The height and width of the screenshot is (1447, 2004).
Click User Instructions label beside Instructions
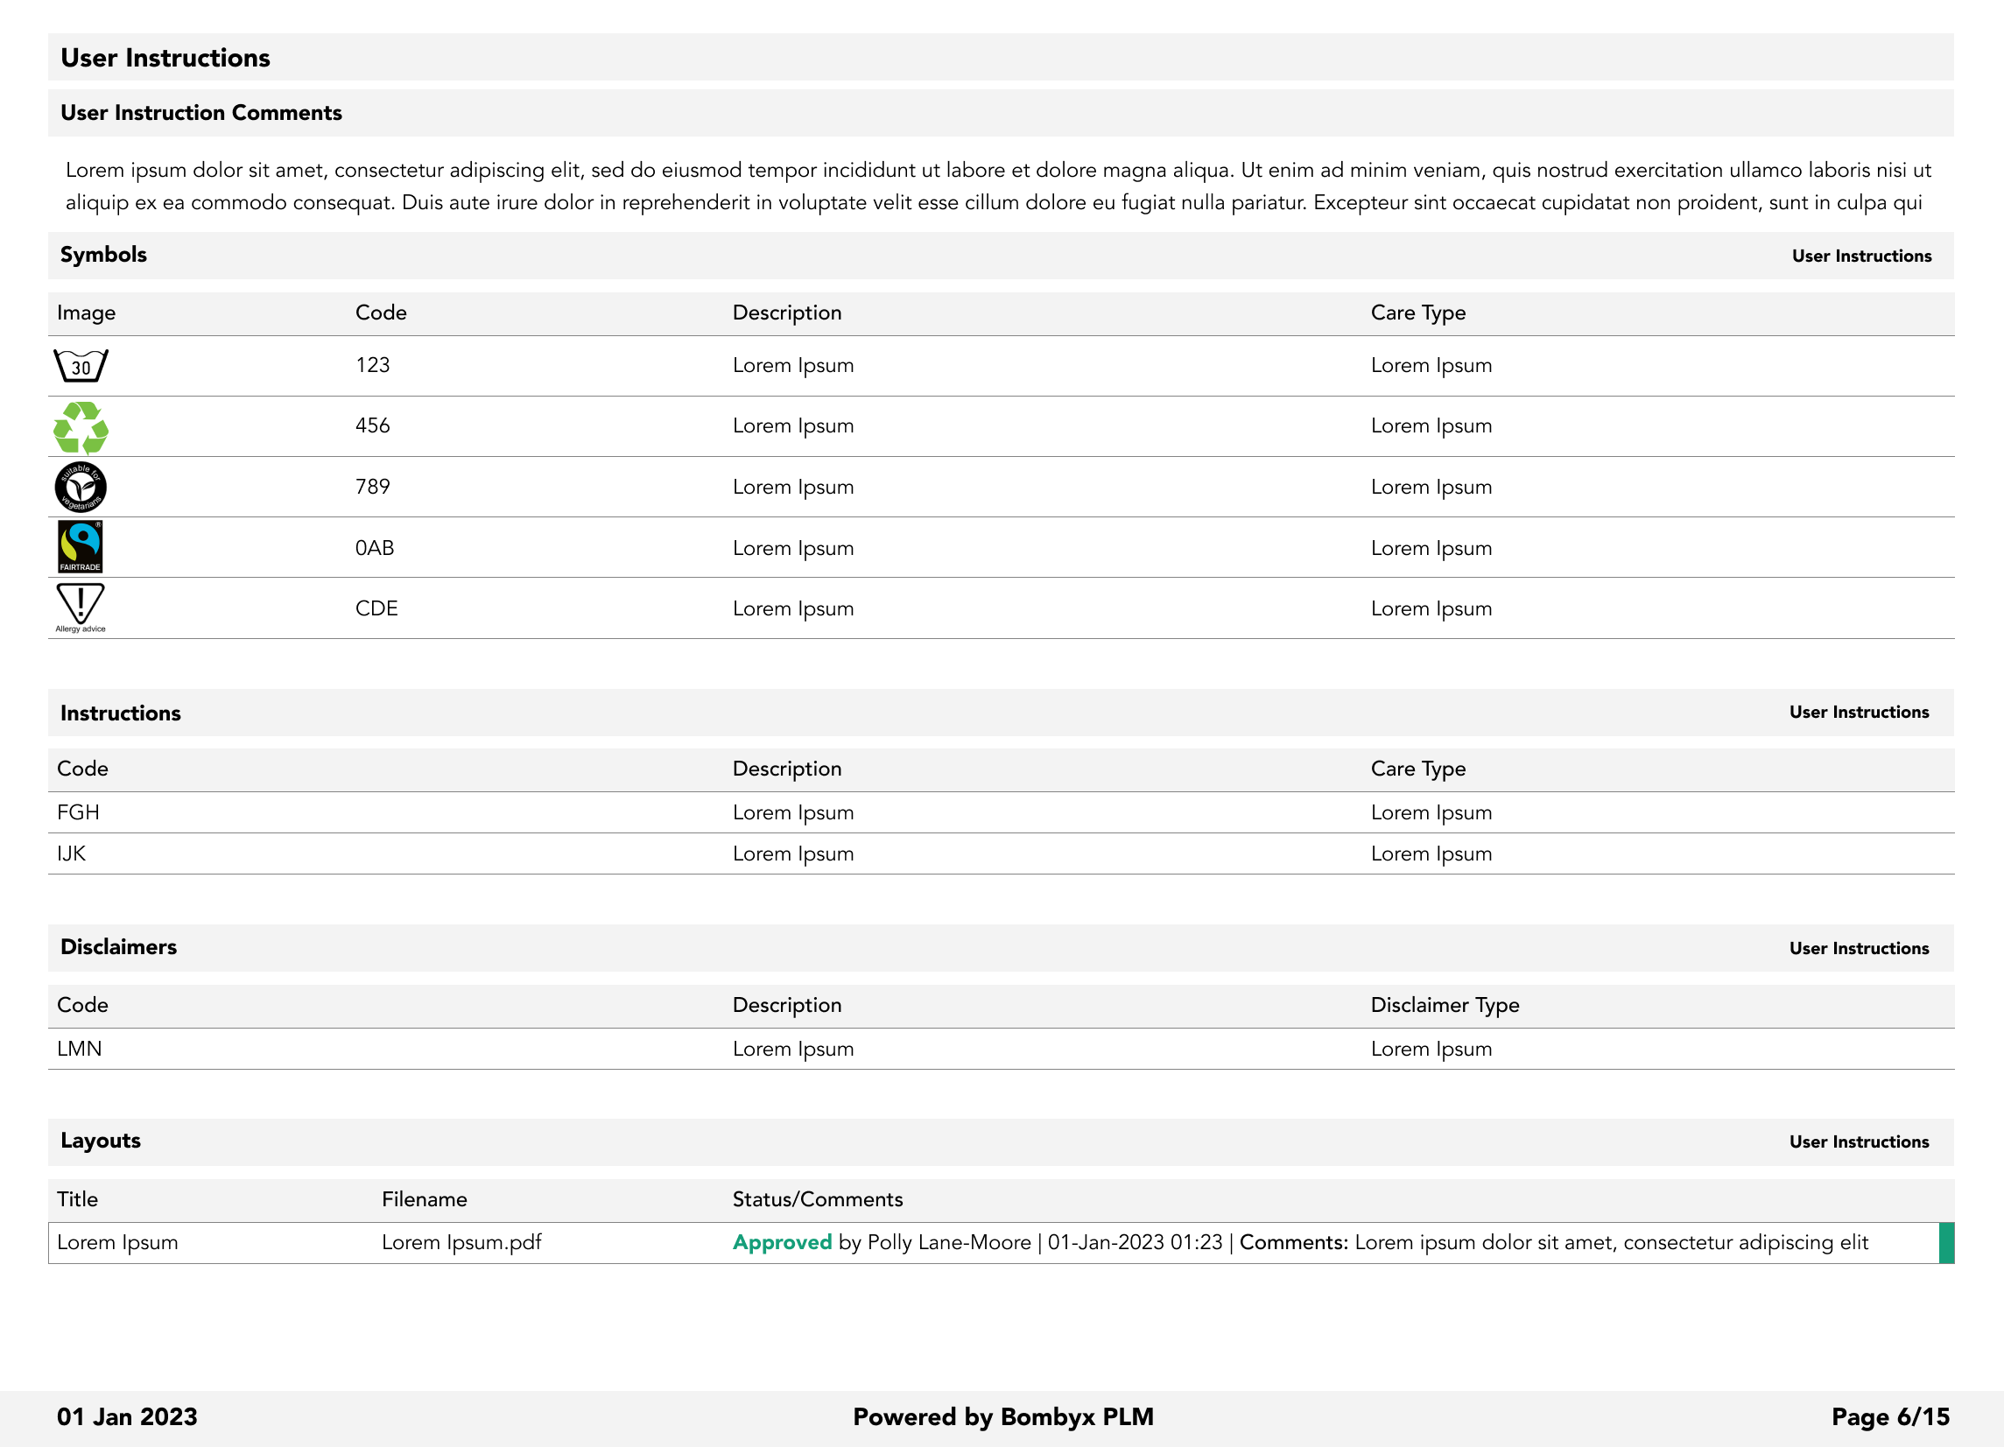pos(1859,712)
